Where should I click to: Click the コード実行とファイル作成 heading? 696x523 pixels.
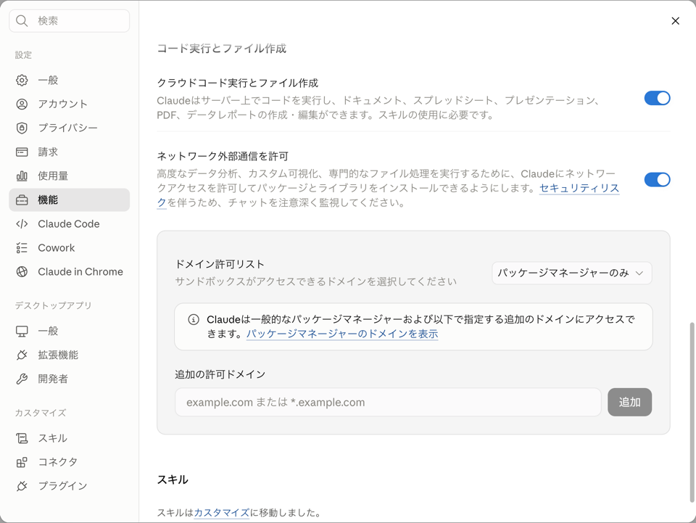click(x=222, y=49)
